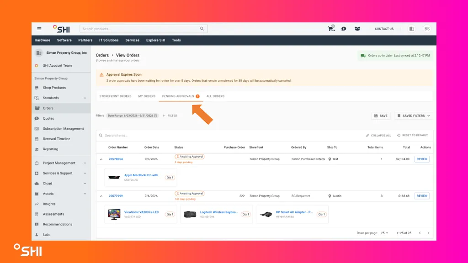Open the hamburger navigation menu
Screen dimensions: 468x263
[39, 29]
